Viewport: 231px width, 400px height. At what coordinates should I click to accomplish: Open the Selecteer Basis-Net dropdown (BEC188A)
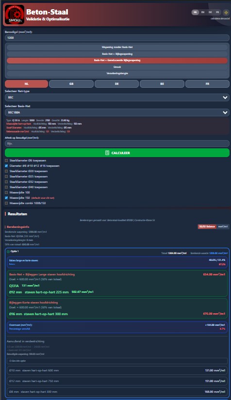[x=117, y=112]
